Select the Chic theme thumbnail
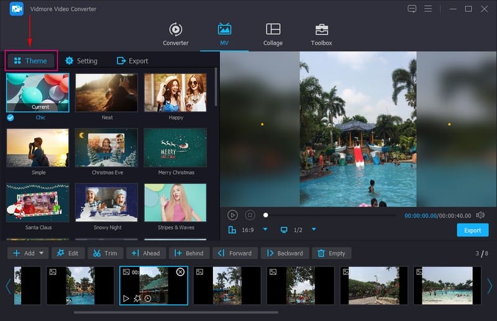This screenshot has height=321, width=497. click(38, 93)
